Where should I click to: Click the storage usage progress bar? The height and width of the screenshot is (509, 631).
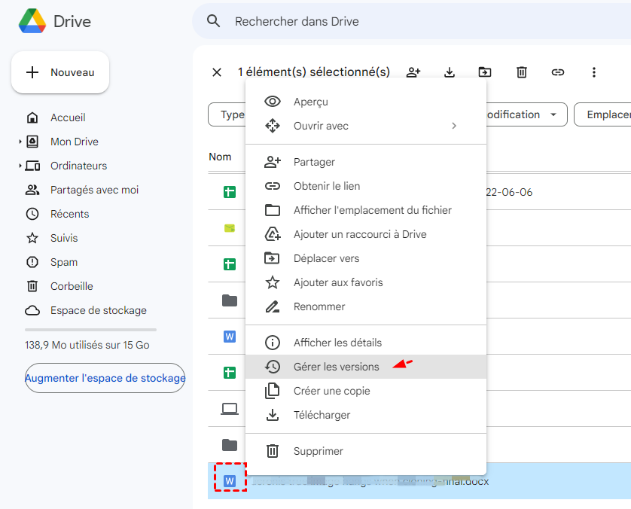(x=90, y=330)
